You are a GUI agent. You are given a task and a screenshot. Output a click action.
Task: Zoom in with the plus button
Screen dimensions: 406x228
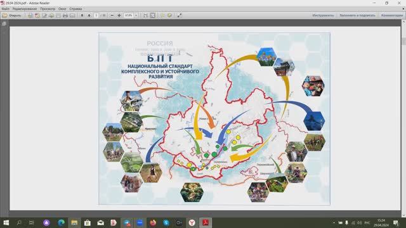[119, 15]
